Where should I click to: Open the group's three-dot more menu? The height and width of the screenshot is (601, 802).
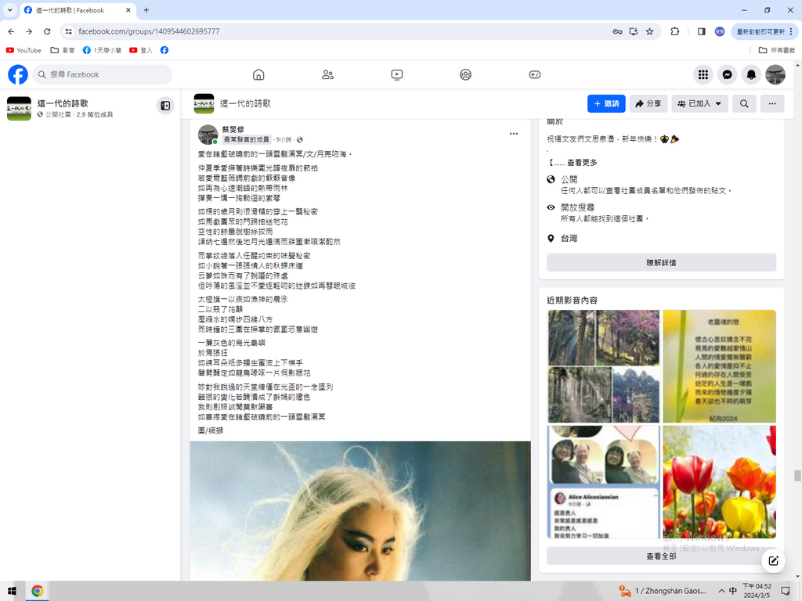771,103
